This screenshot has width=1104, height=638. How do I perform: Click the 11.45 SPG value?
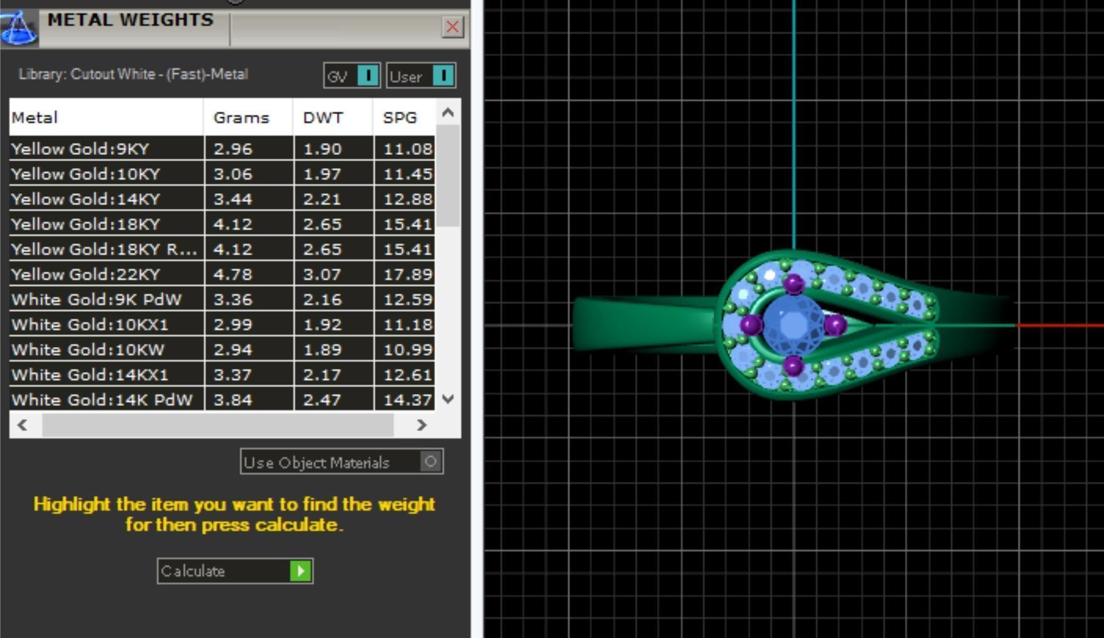coord(408,174)
